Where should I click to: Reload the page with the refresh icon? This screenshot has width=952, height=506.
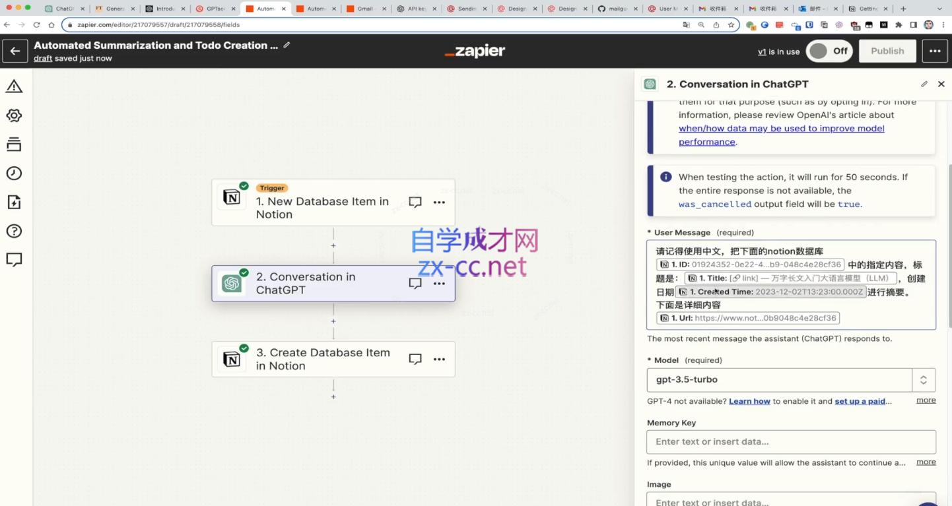pyautogui.click(x=36, y=25)
